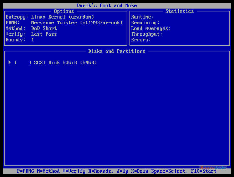Image resolution: width=234 pixels, height=177 pixels.
Task: Click the M=Method shortcut hint
Action: coord(48,171)
